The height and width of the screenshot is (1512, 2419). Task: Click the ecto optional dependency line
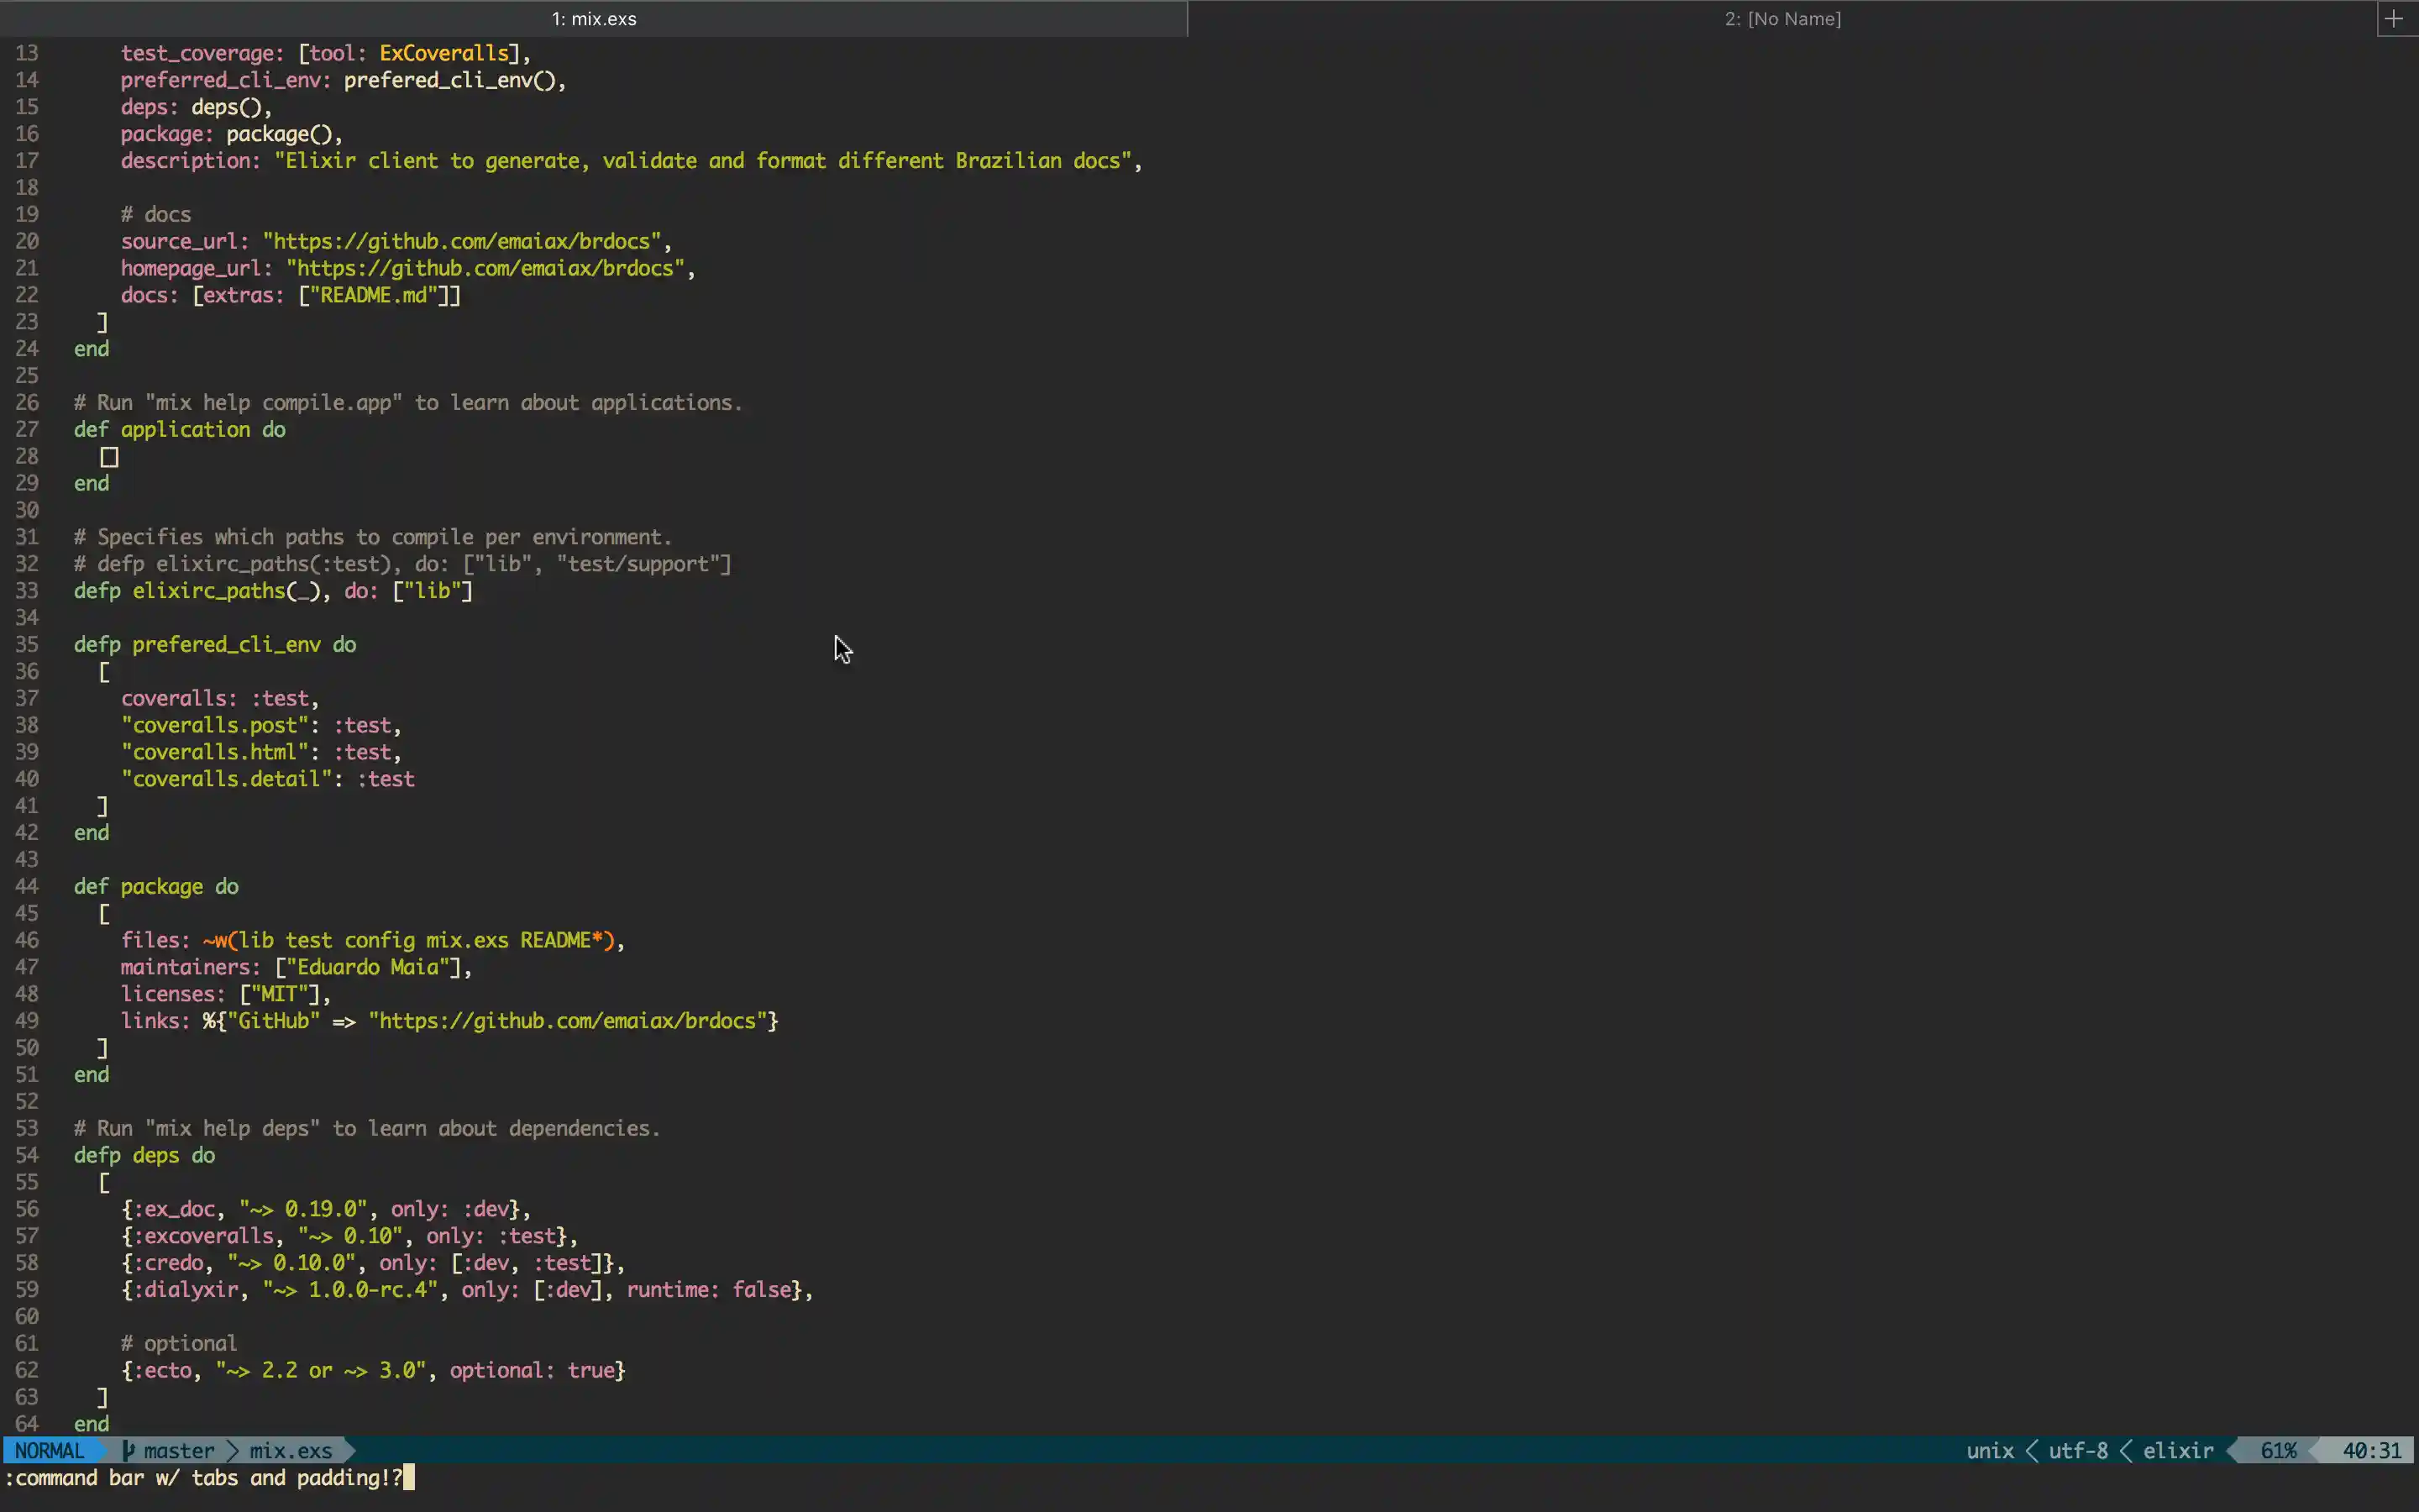point(373,1370)
